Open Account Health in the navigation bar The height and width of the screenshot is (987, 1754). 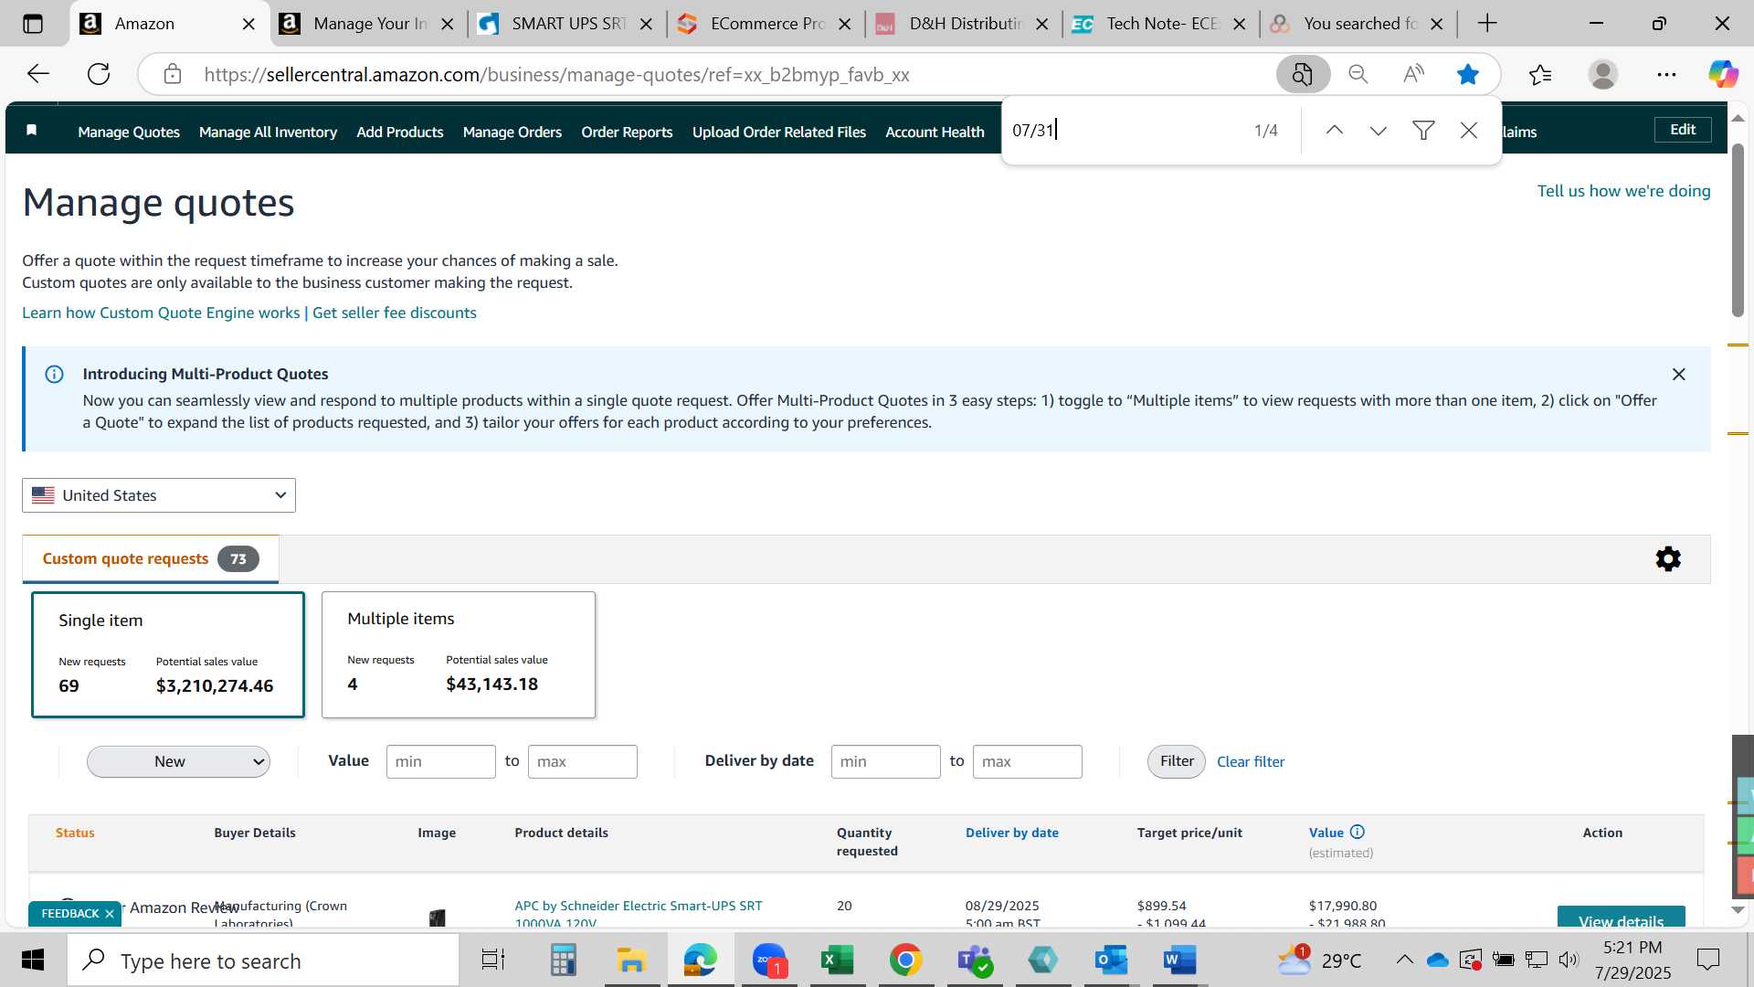point(935,132)
